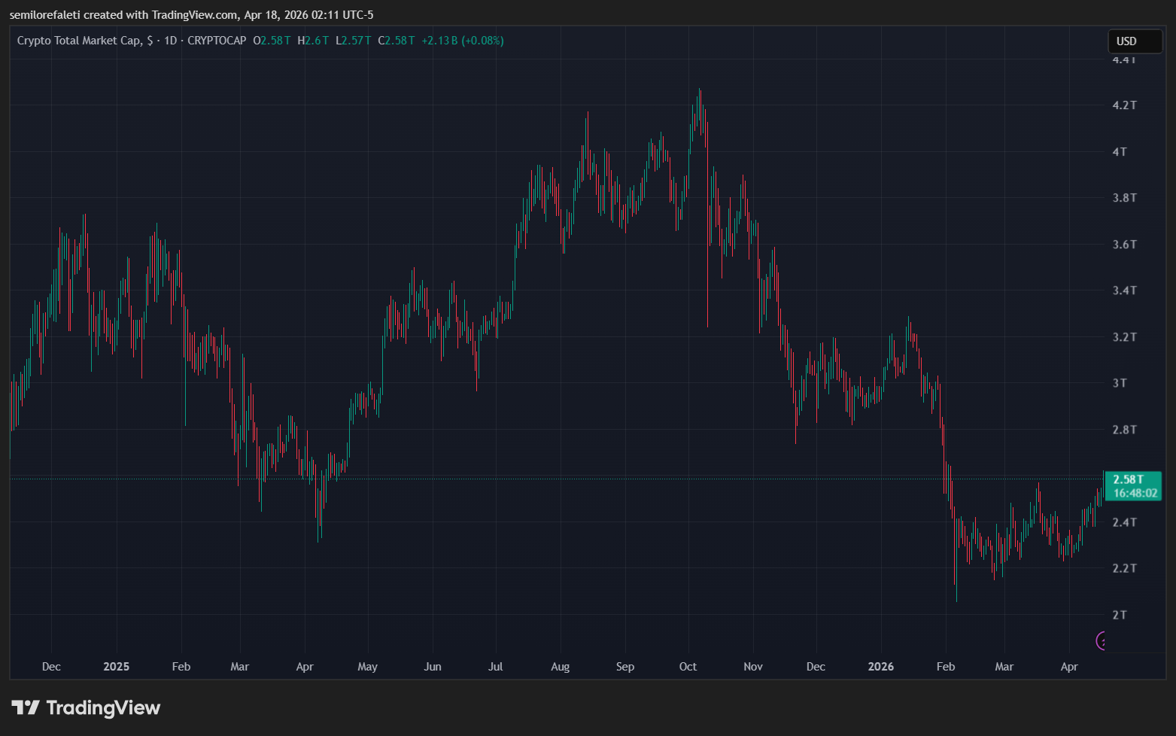Image resolution: width=1176 pixels, height=736 pixels.
Task: Click the 3T price axis label
Action: (1120, 383)
